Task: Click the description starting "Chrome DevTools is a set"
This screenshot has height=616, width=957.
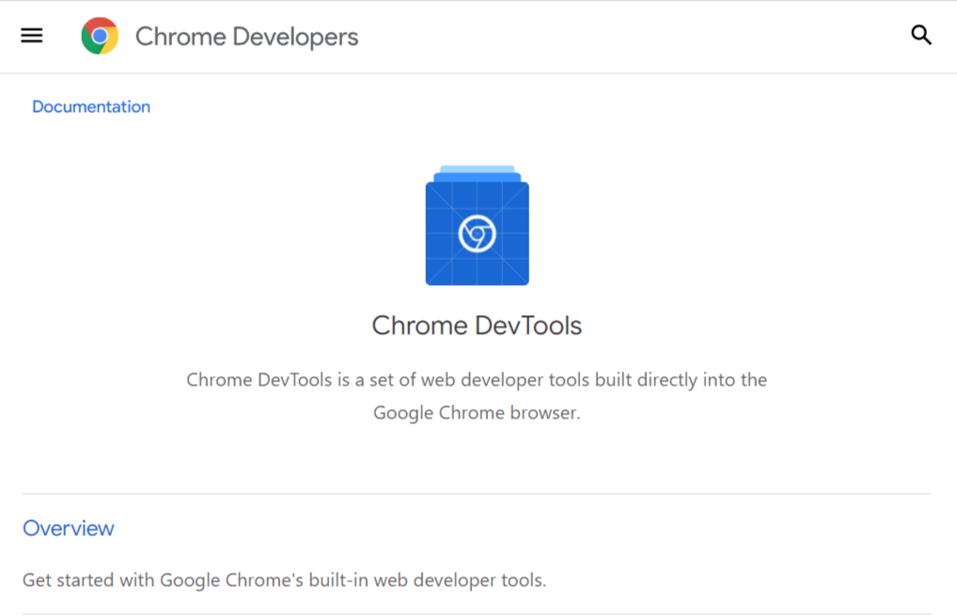Action: coord(477,396)
